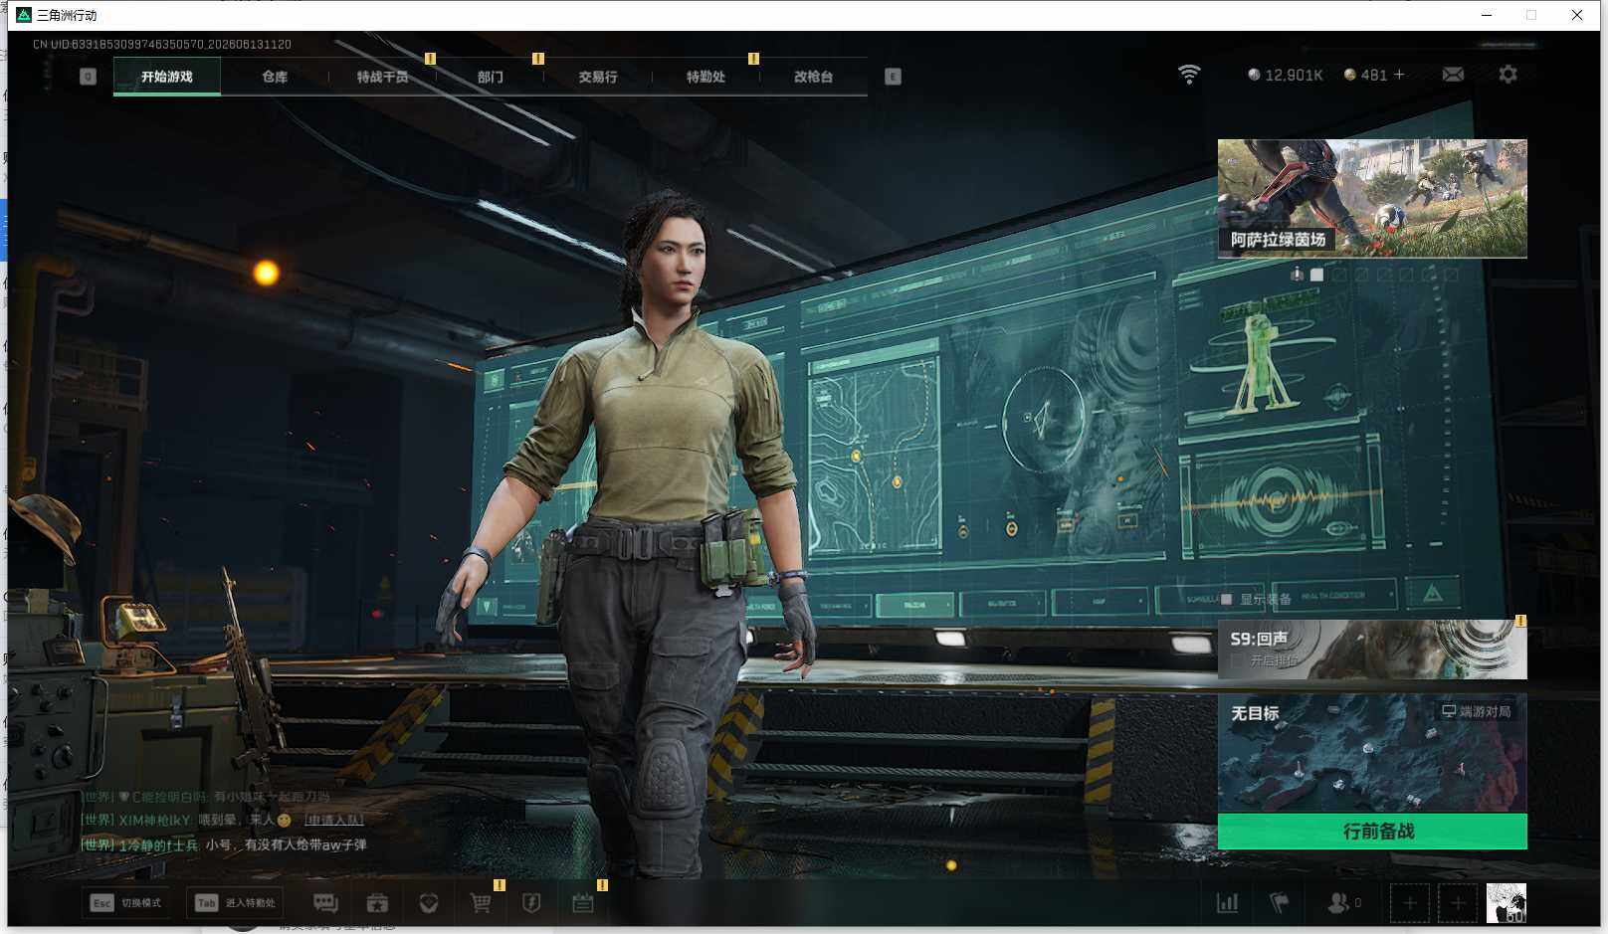Open the bar chart statistics icon
This screenshot has height=934, width=1608.
pos(1228,903)
